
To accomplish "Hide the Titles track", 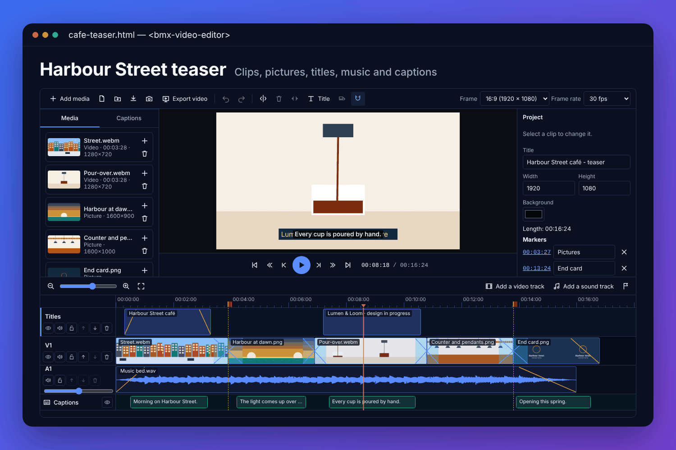I will click(48, 328).
